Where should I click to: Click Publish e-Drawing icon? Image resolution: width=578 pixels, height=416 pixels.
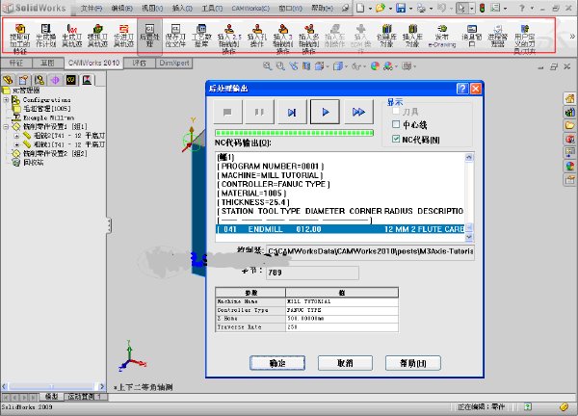coord(442,36)
